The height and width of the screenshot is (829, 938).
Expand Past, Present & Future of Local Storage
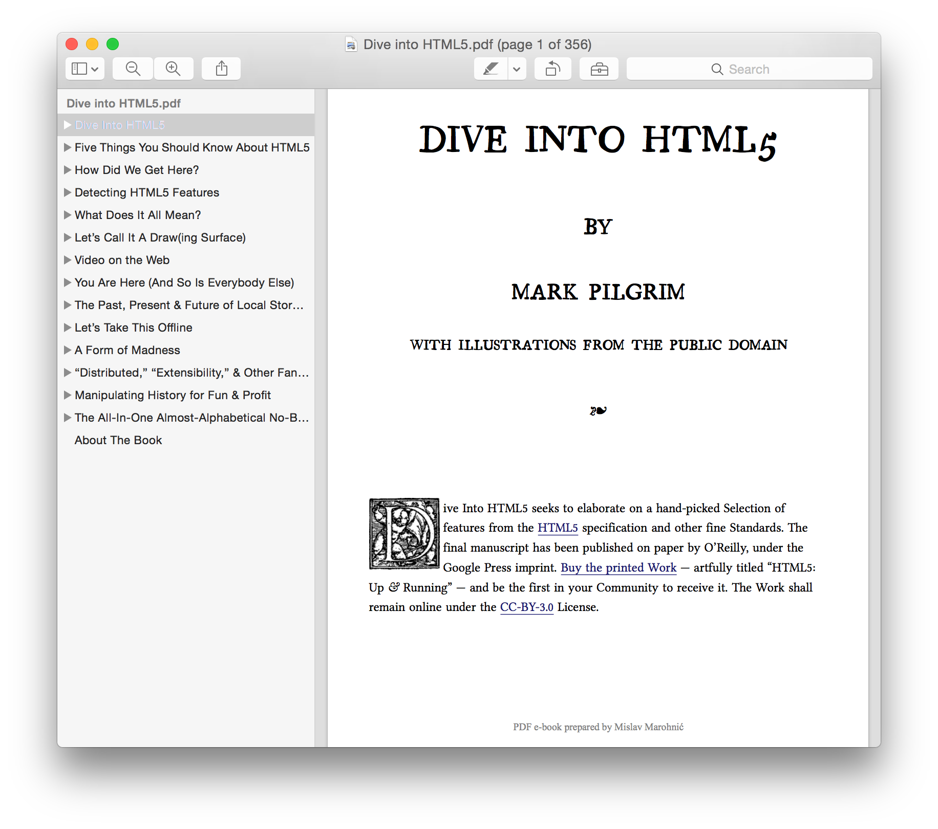point(67,305)
